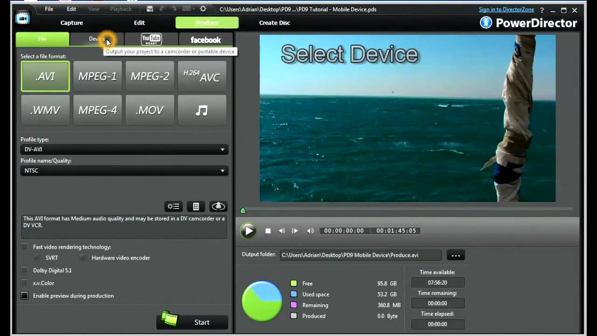The image size is (597, 336).
Task: Click the AVI format description text box
Action: point(124,226)
